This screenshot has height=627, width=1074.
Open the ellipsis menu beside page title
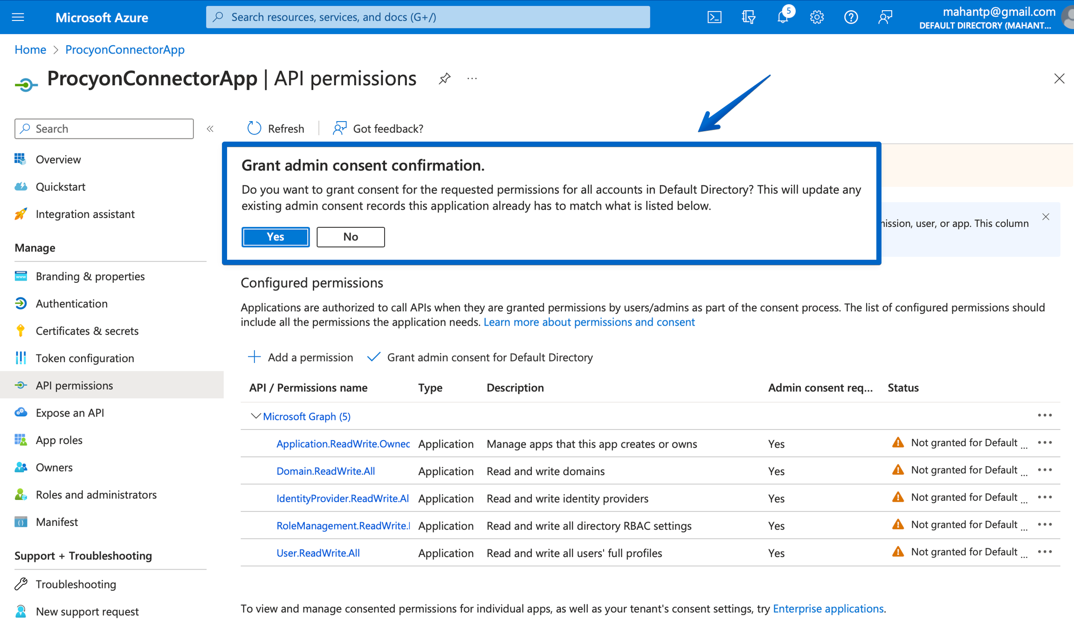472,79
